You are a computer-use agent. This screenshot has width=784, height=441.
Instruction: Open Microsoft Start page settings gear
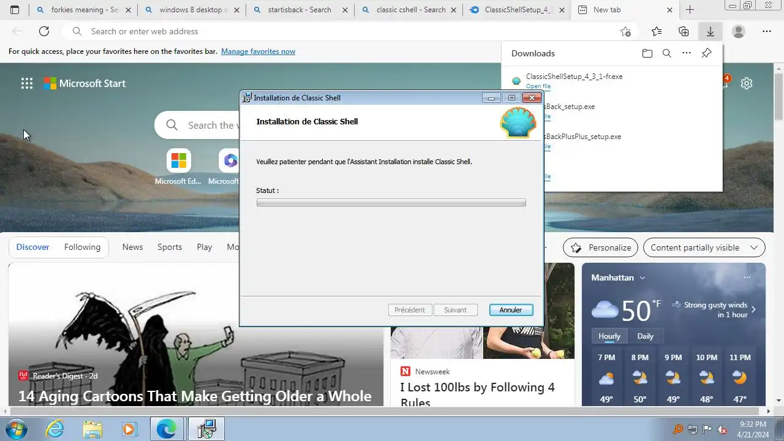746,83
